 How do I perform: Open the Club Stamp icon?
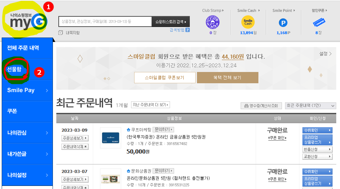click(212, 22)
